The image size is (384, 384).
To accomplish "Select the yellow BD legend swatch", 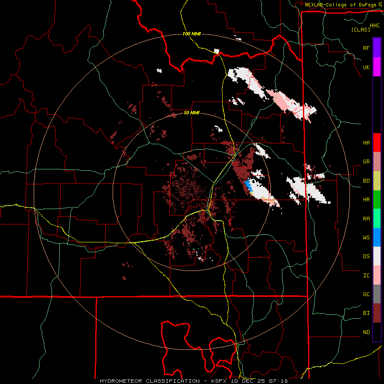I will [377, 181].
